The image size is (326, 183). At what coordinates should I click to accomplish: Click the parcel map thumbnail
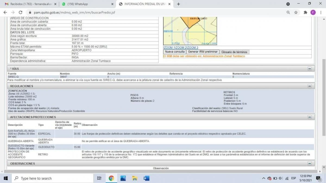coord(190,30)
